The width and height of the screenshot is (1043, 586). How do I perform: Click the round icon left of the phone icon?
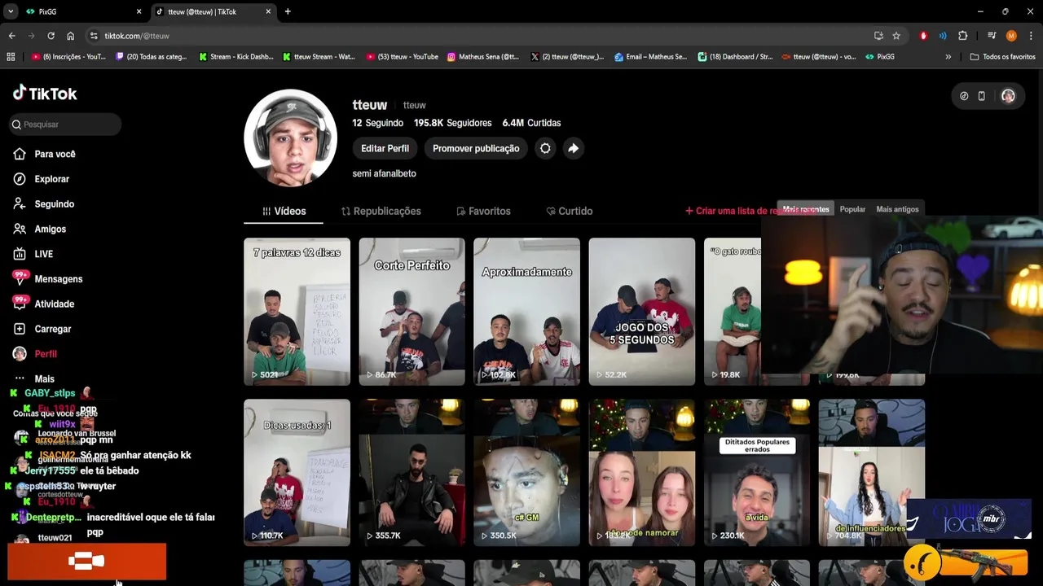click(x=964, y=96)
